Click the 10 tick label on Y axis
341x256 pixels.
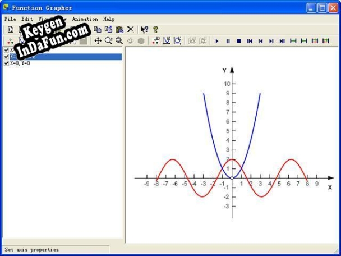click(x=227, y=84)
